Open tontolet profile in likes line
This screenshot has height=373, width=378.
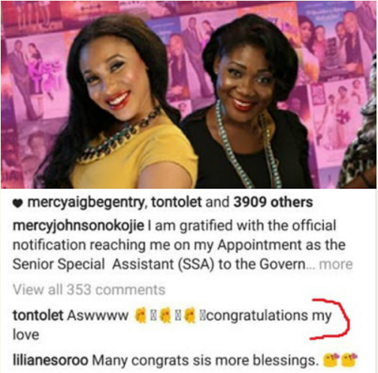coord(177,202)
